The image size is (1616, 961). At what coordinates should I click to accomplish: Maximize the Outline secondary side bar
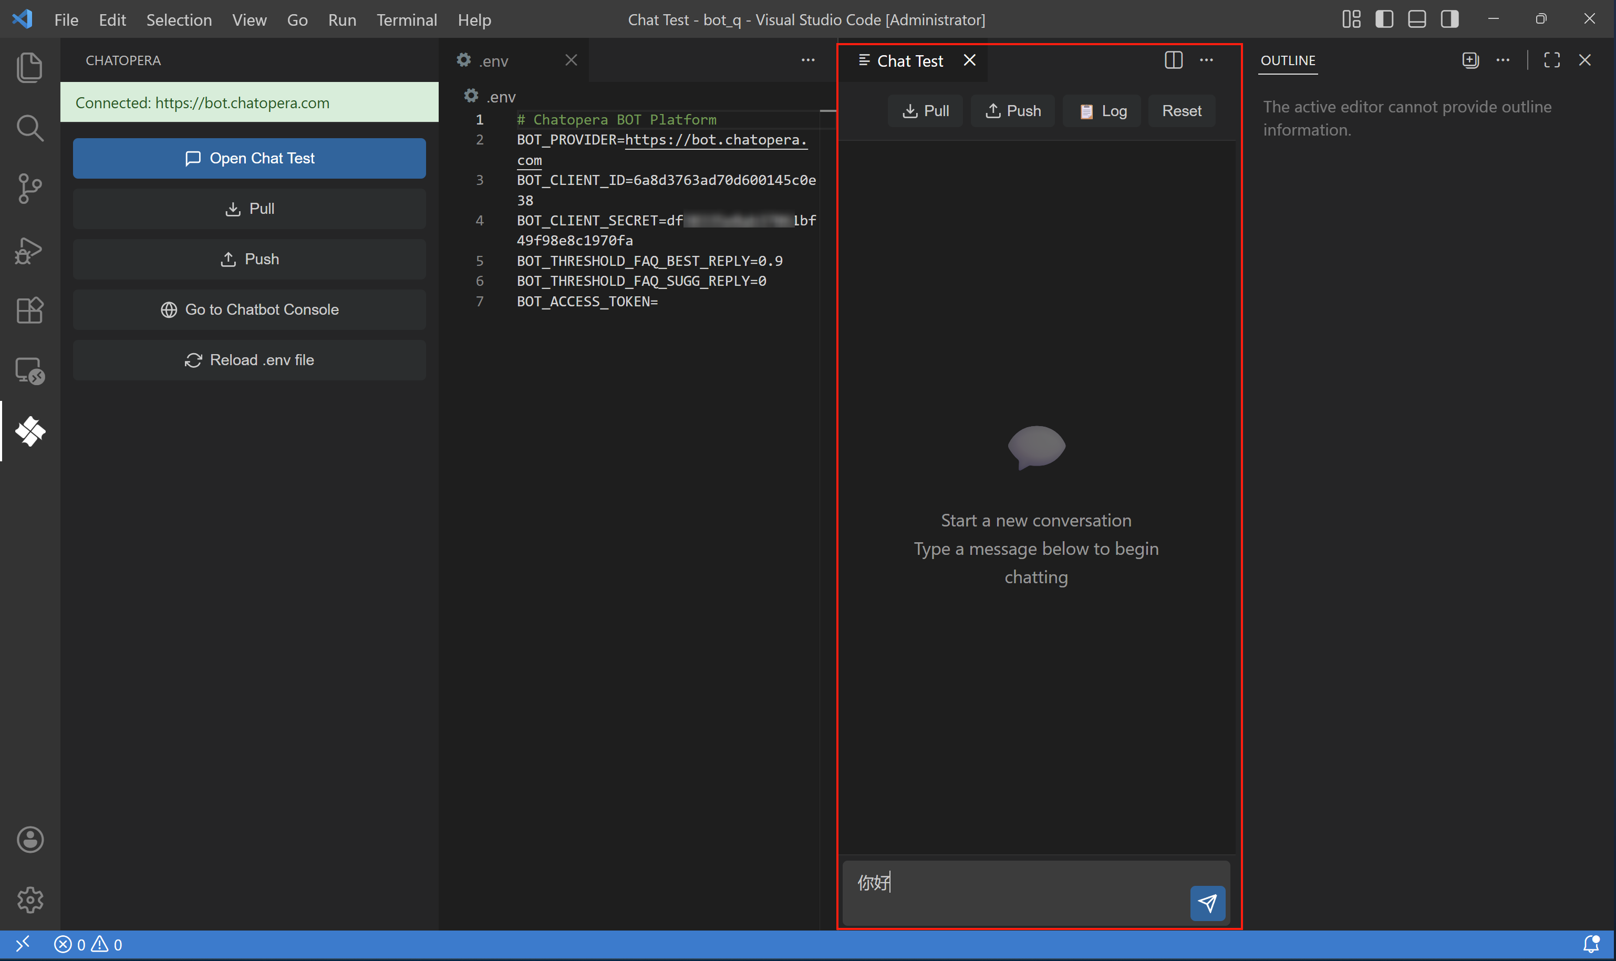click(1552, 60)
